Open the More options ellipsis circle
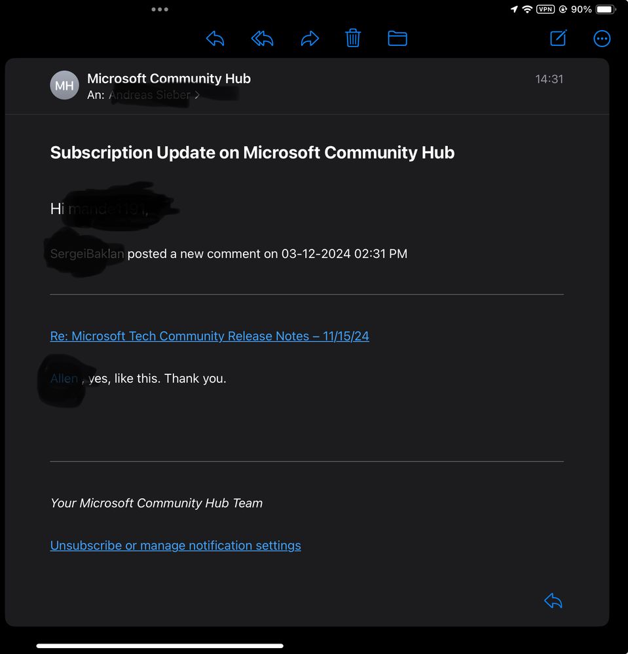628x654 pixels. click(602, 39)
